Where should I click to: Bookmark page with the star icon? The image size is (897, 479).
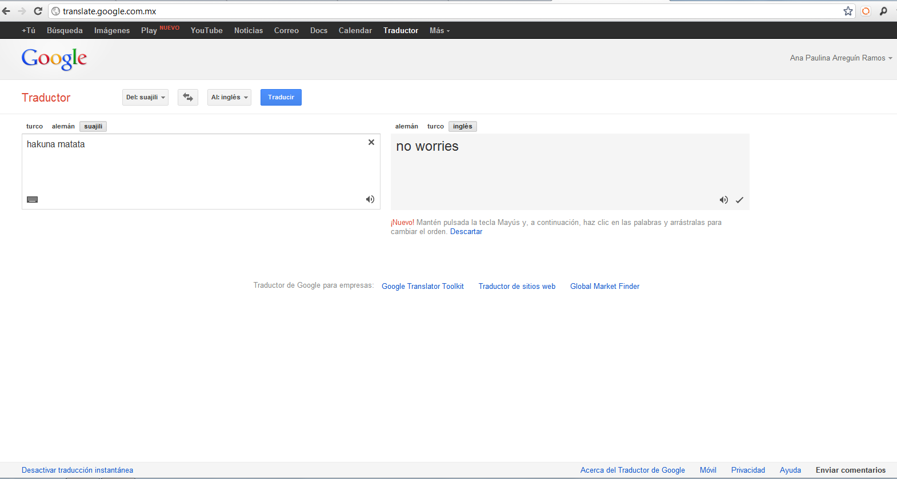[x=848, y=11]
